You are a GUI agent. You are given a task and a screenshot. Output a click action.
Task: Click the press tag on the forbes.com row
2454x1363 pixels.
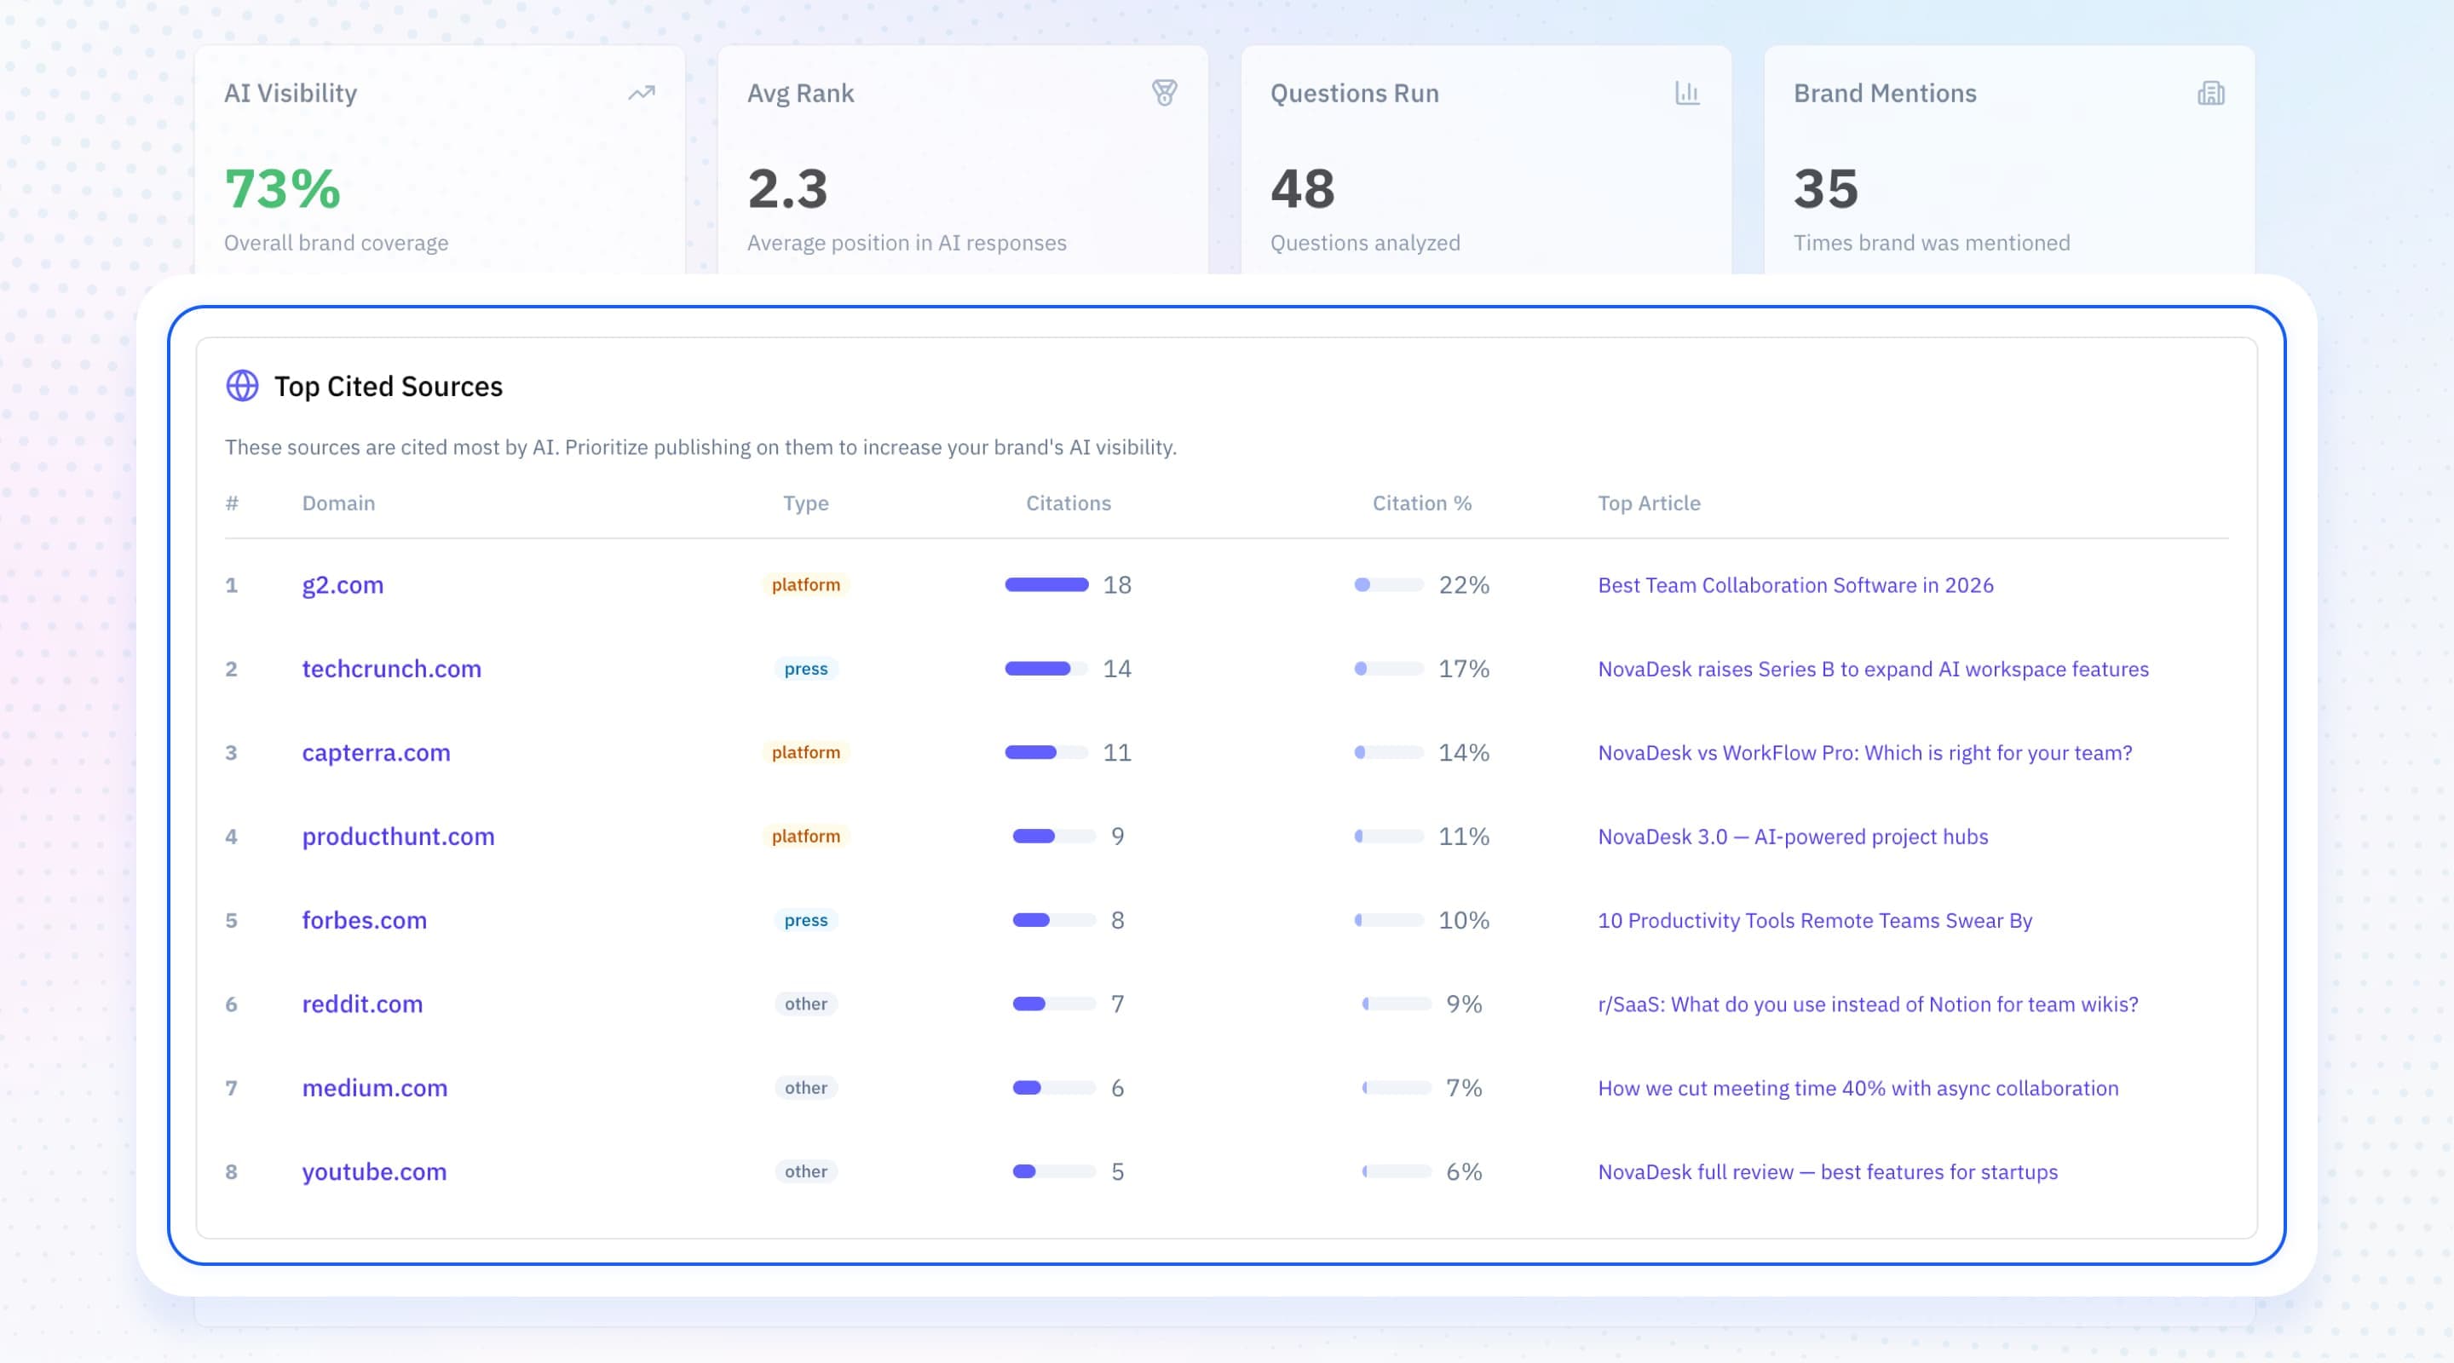(806, 920)
